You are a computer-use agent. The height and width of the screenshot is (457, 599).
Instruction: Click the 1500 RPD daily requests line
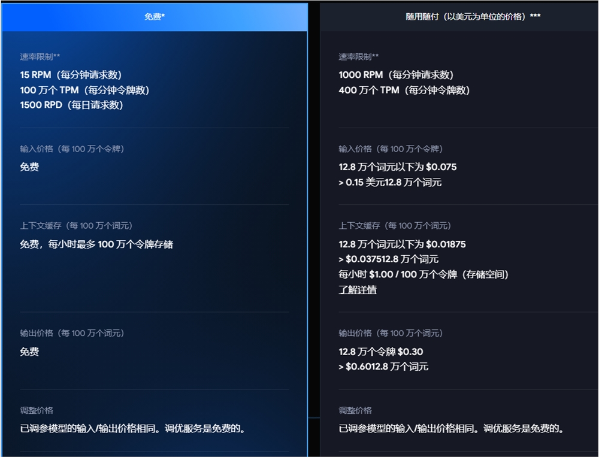point(71,105)
